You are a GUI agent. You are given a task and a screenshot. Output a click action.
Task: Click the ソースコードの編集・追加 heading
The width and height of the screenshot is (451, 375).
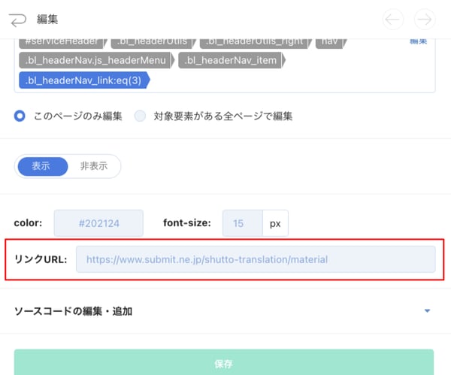[73, 311]
